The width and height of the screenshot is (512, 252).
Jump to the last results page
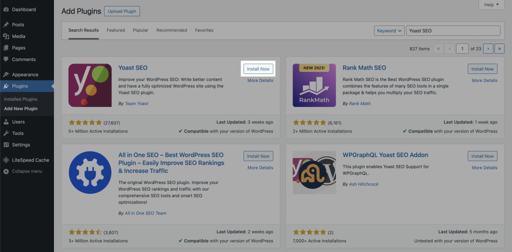[499, 48]
